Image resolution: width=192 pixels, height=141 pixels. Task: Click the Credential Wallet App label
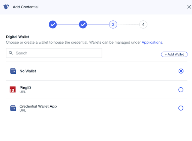(x=38, y=106)
